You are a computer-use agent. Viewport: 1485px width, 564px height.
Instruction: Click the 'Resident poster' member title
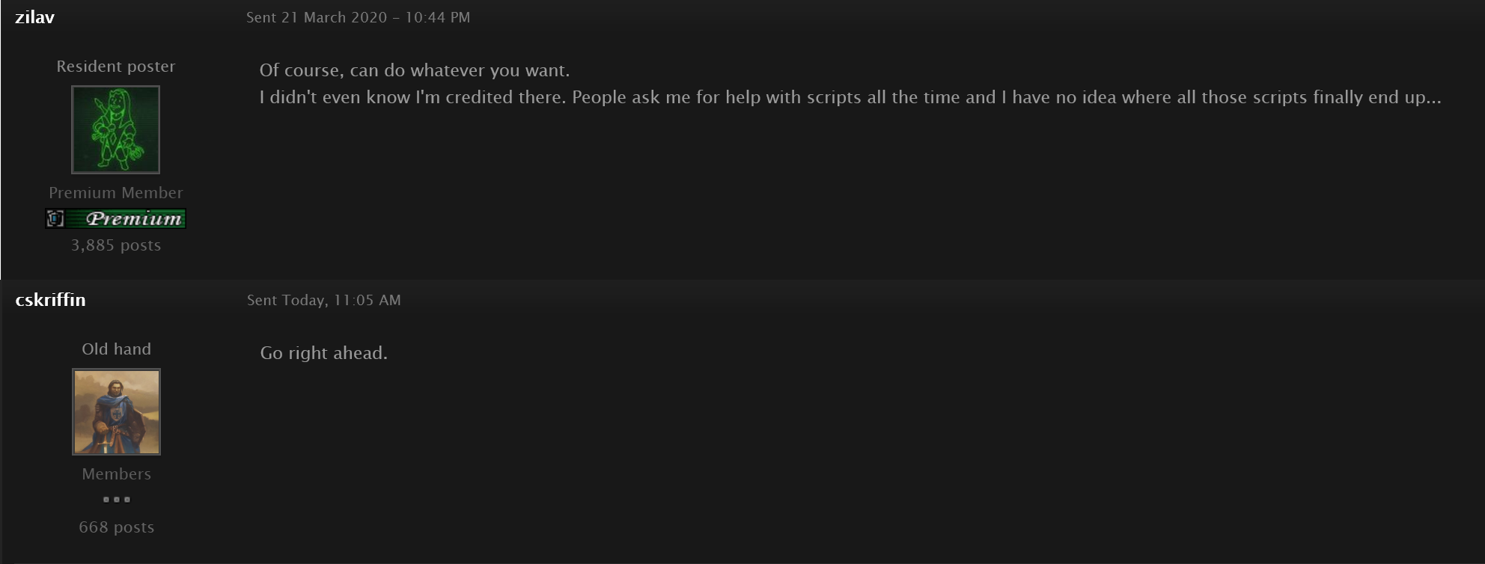tap(116, 67)
